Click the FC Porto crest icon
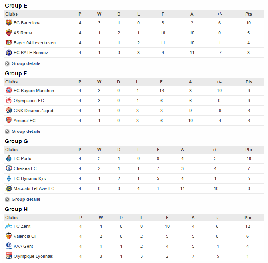268x263 pixels. pos(9,158)
